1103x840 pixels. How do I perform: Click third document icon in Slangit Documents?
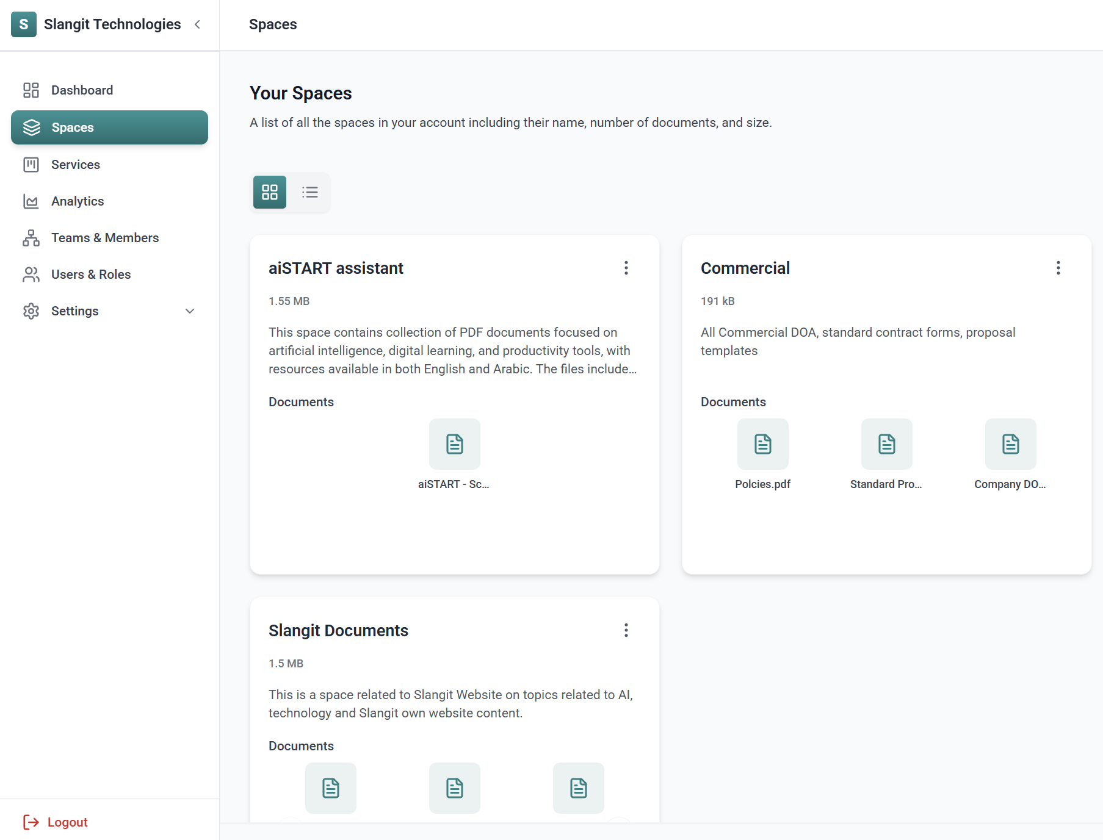click(x=579, y=788)
